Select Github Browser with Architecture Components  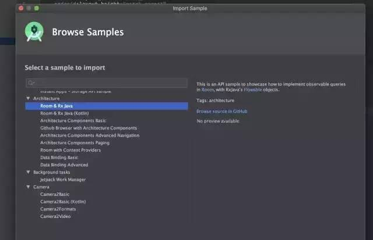pyautogui.click(x=88, y=128)
